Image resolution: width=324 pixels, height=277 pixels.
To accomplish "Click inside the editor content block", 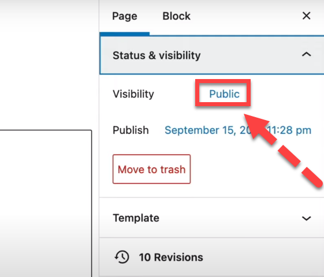I will click(x=46, y=203).
